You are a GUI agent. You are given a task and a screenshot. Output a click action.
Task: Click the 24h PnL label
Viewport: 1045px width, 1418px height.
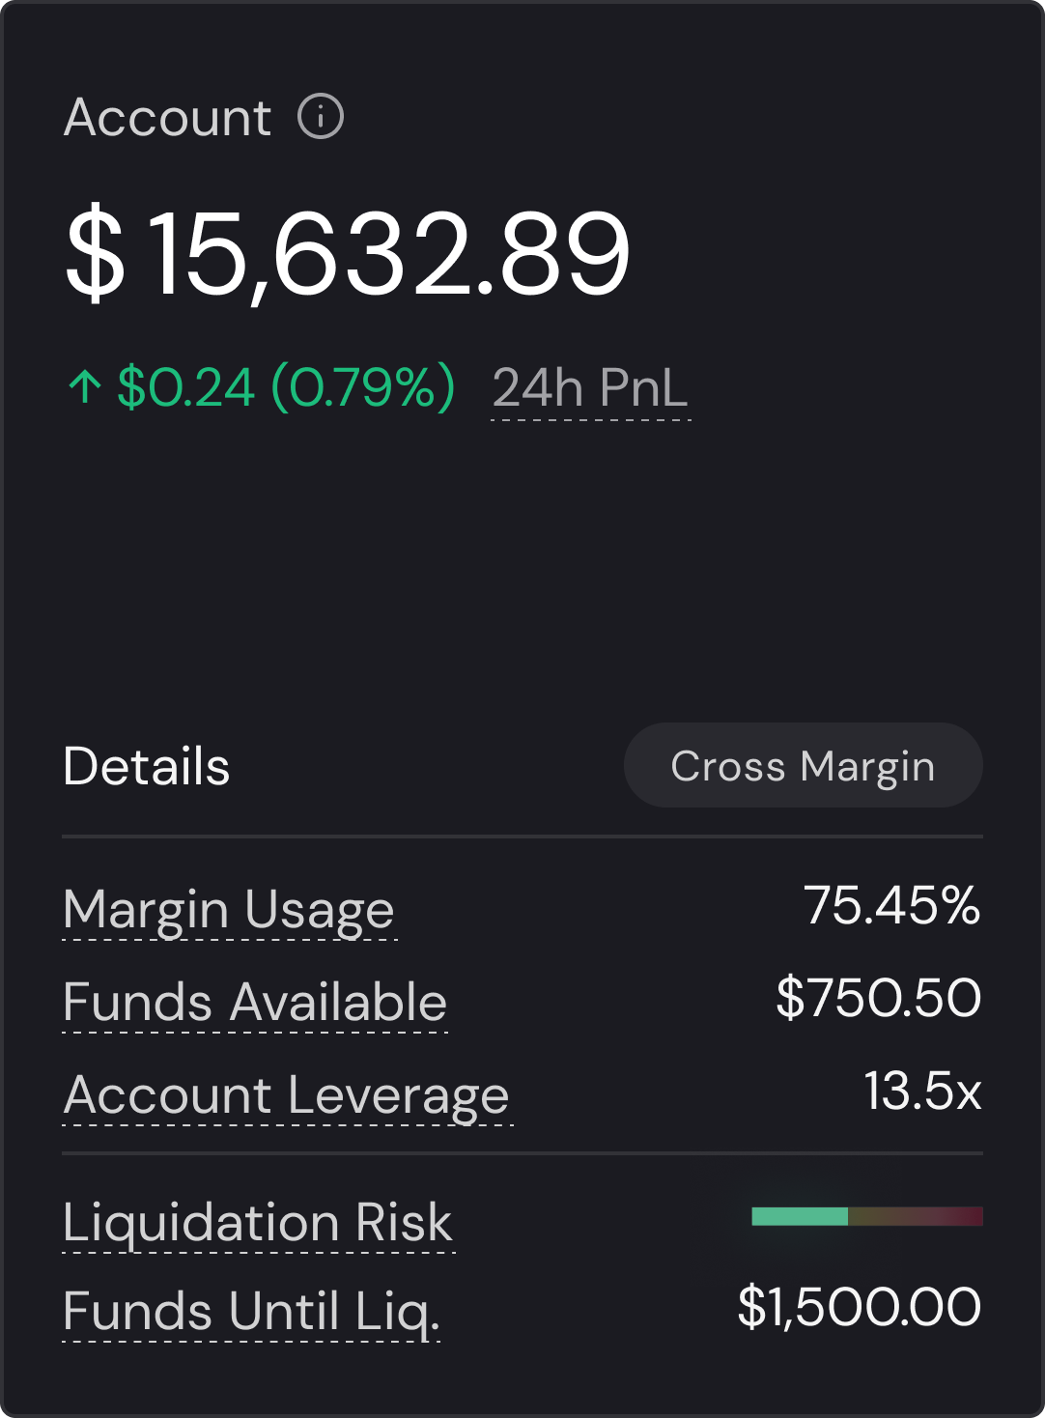(590, 388)
